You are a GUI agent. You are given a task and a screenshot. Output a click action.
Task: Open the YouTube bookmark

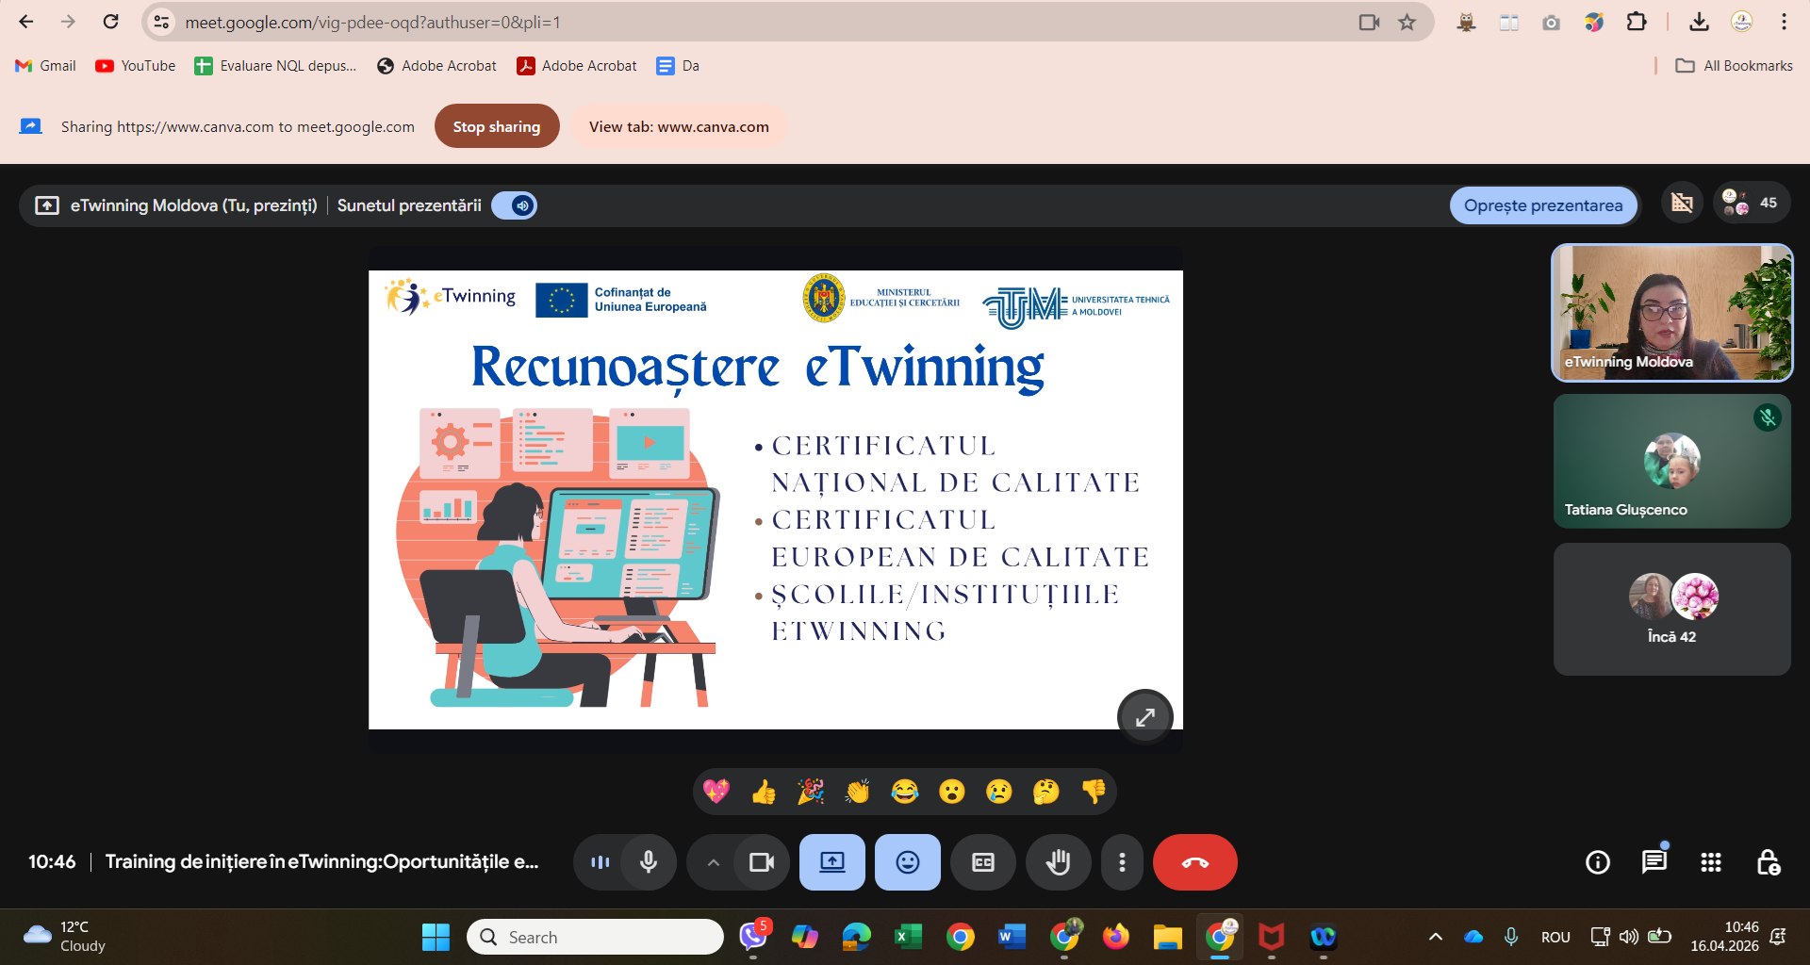pyautogui.click(x=136, y=66)
